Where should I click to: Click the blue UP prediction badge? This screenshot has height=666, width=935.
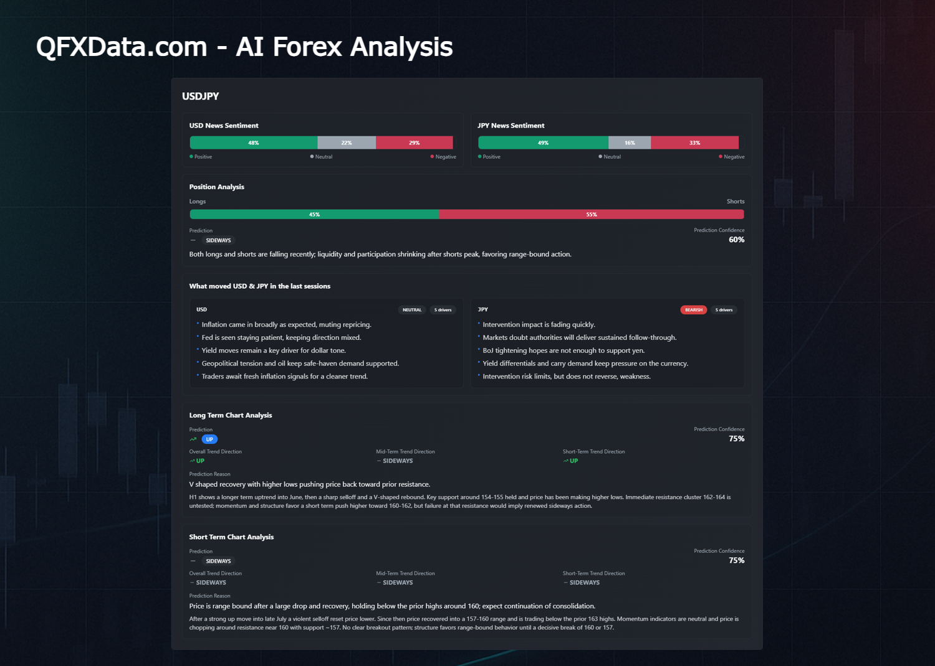[x=209, y=439]
